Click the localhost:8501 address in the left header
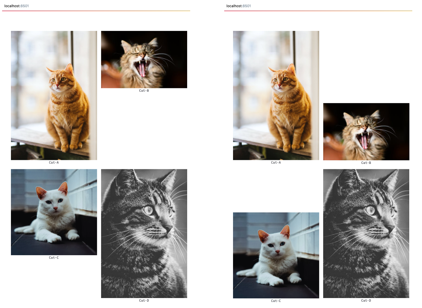Screen dimensions: 422x308 [x=17, y=6]
